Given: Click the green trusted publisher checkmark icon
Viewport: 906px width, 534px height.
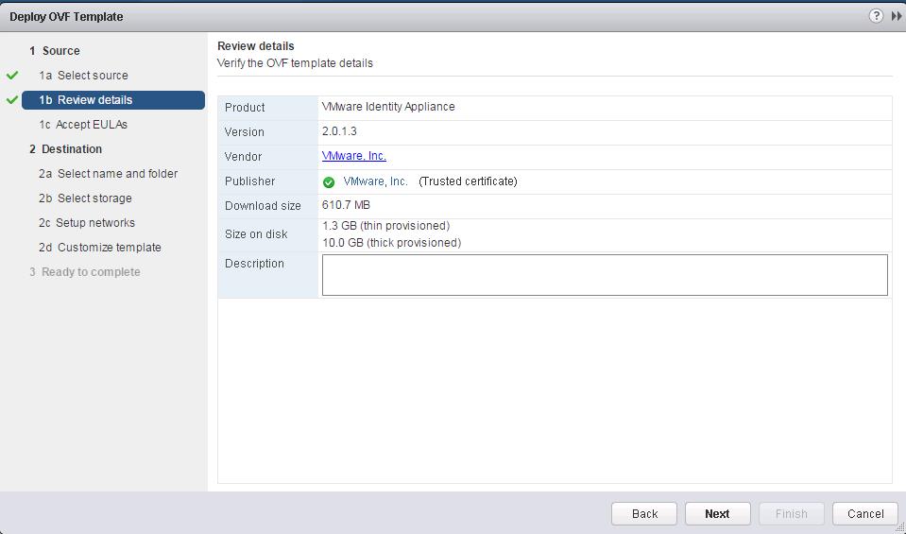Looking at the screenshot, I should (x=329, y=182).
